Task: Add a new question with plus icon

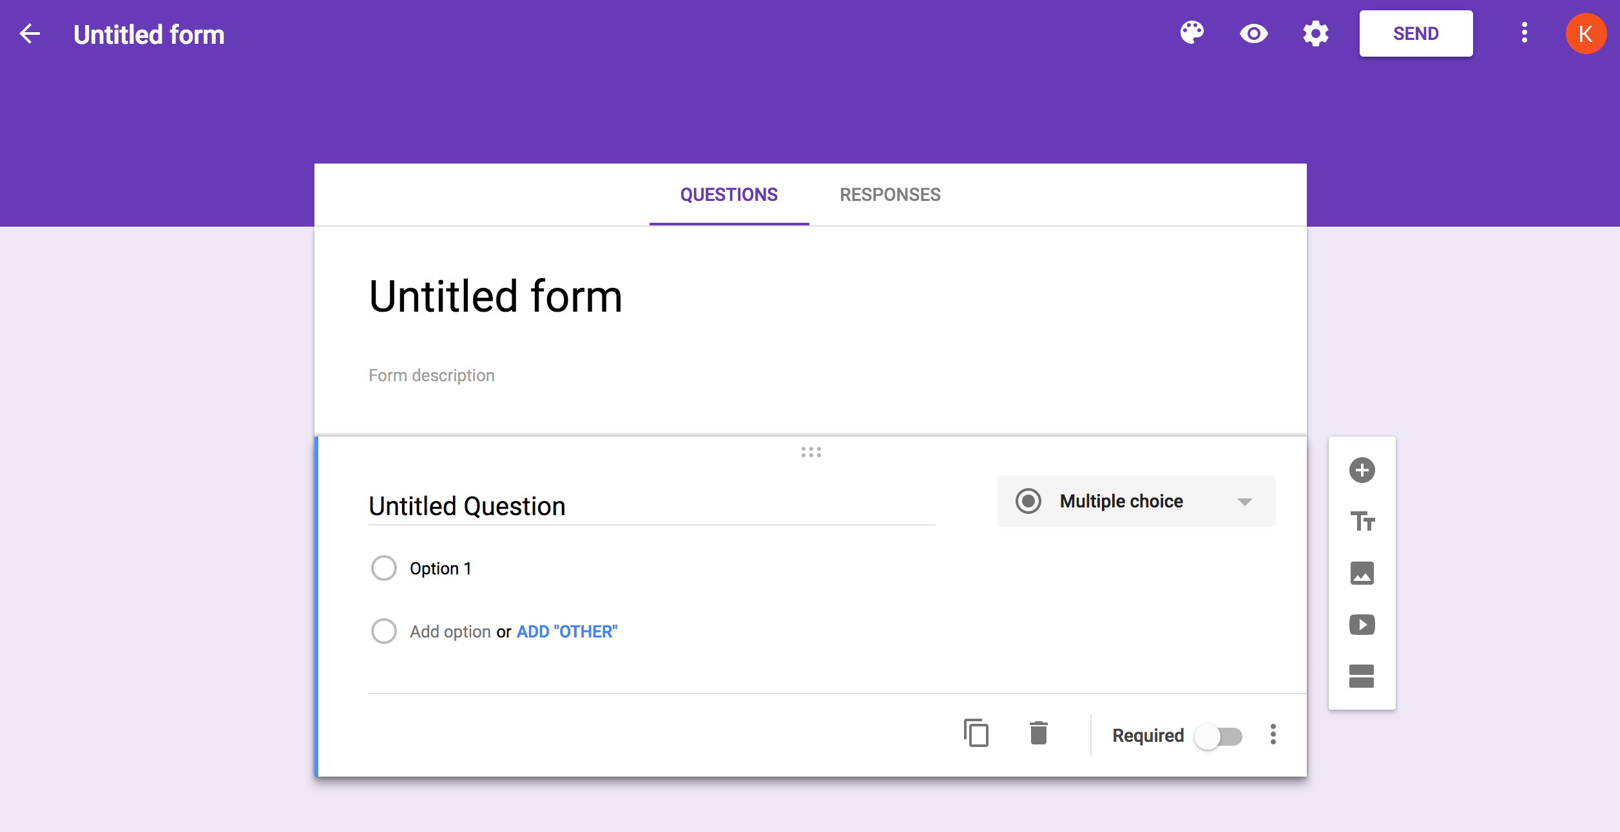Action: tap(1362, 470)
